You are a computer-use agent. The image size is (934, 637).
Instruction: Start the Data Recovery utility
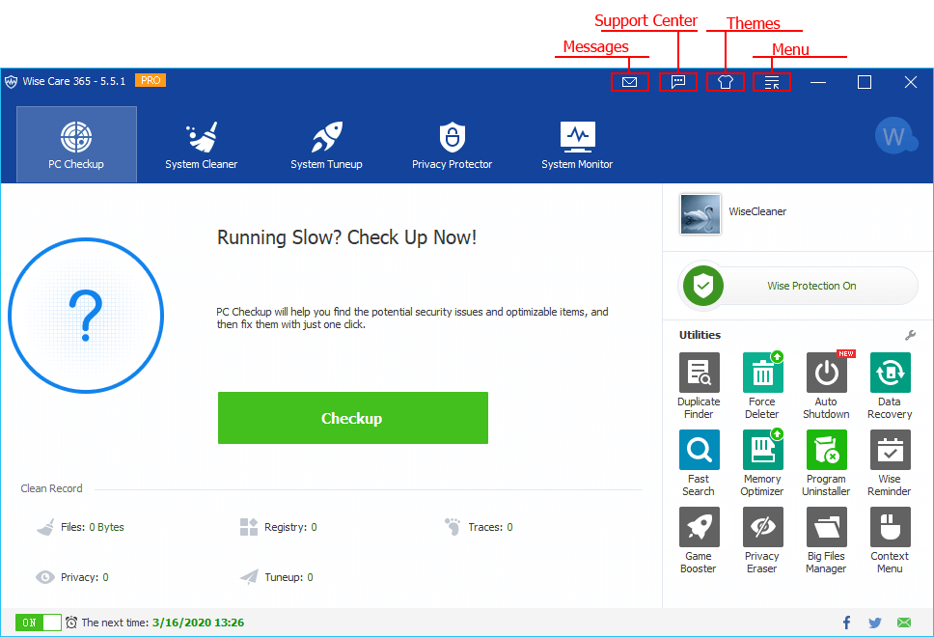coord(889,374)
